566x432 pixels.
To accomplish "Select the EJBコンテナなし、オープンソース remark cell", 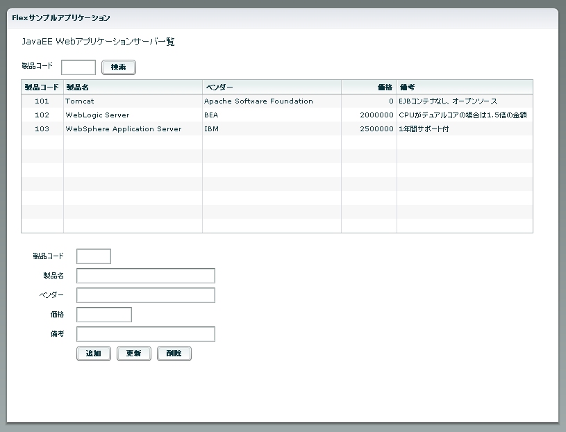I will 465,101.
